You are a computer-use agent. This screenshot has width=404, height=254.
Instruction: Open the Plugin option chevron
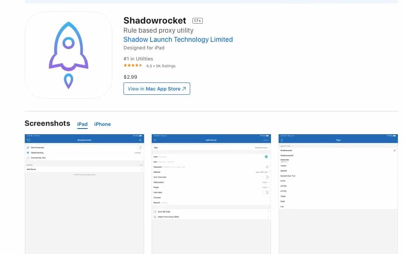pyautogui.click(x=269, y=187)
